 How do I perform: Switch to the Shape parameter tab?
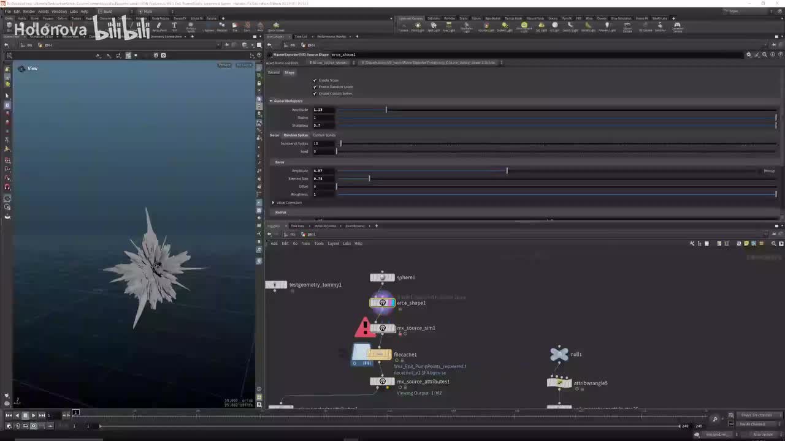click(x=289, y=72)
